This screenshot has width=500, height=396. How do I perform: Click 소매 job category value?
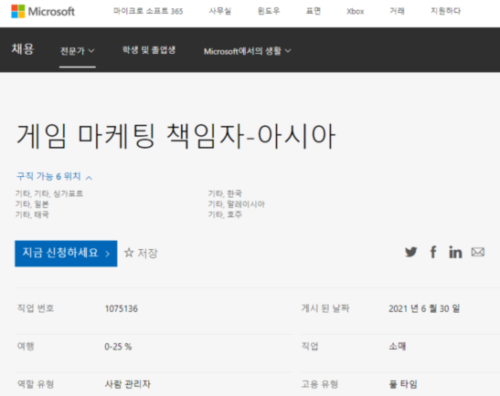[398, 346]
